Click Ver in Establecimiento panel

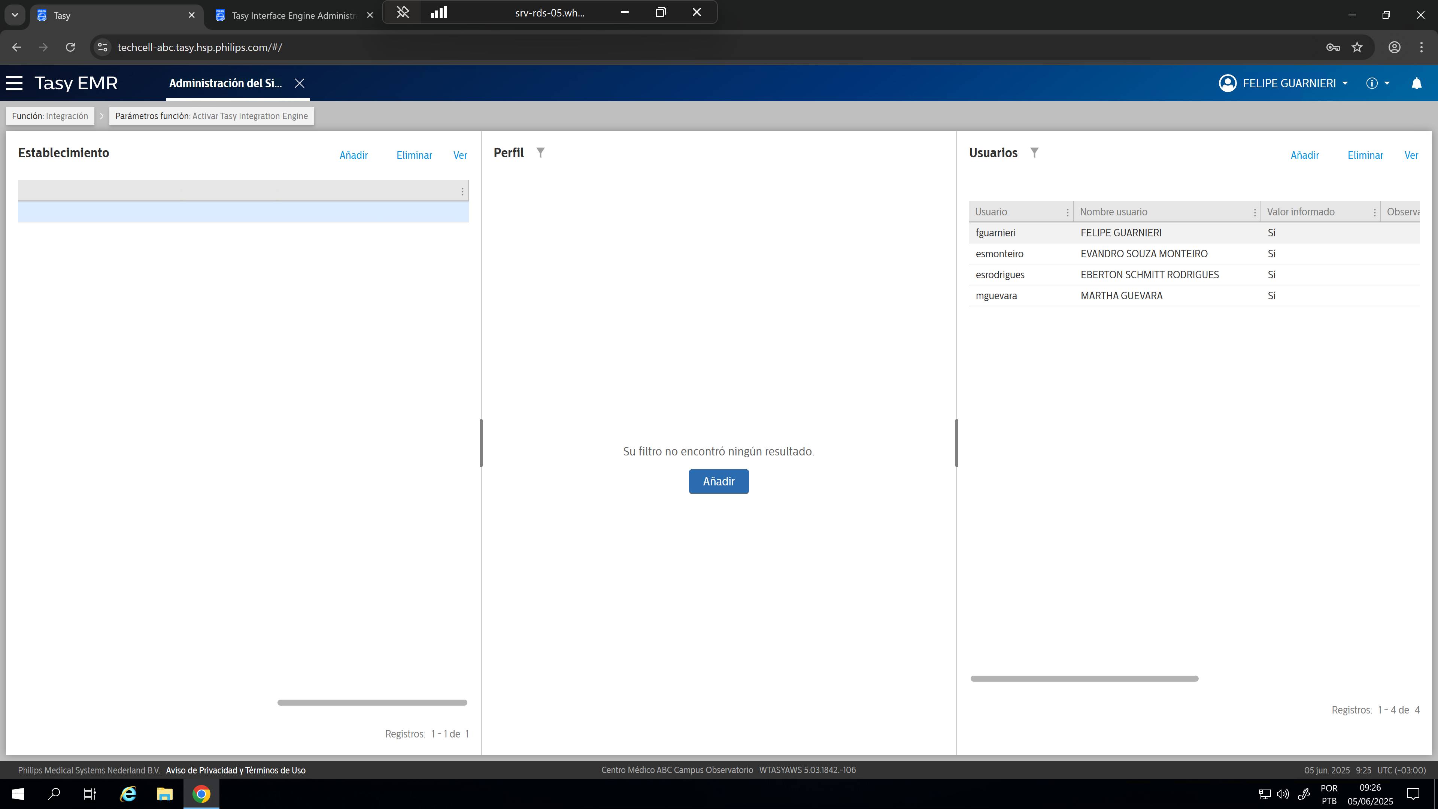(x=460, y=155)
